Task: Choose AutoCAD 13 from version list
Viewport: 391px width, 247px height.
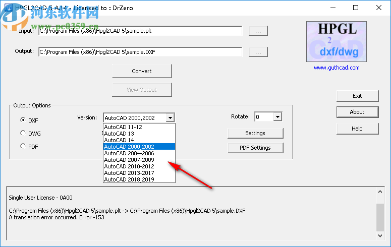Action: (x=139, y=134)
